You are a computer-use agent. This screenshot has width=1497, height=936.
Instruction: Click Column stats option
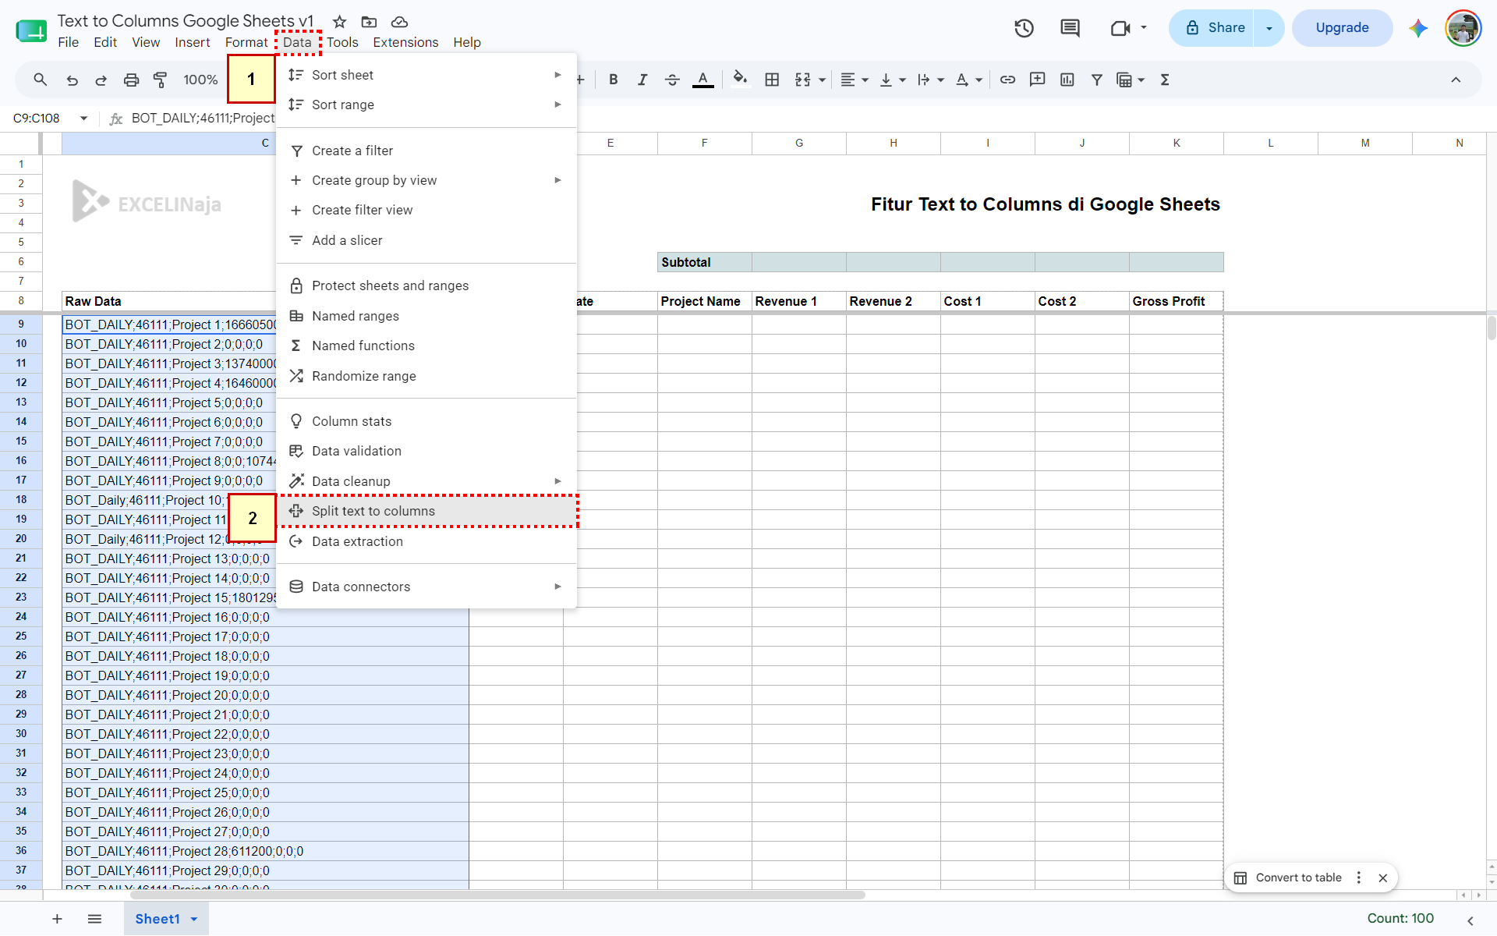(x=427, y=421)
